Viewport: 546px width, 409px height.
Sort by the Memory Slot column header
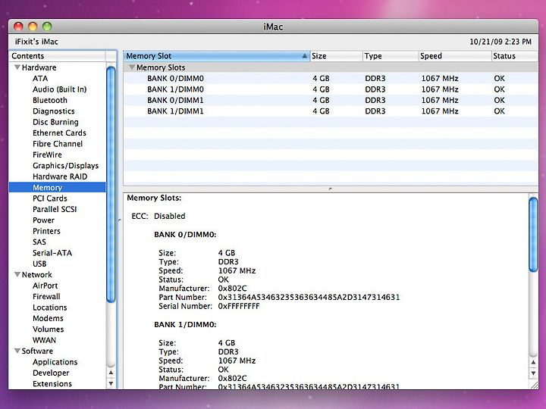(216, 56)
